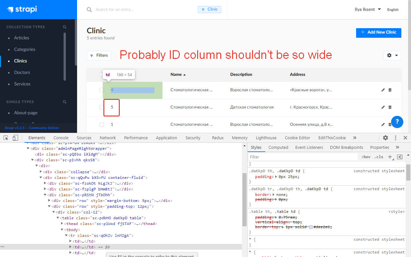Screen dimensions: 411x257
Task: Search collection types with magnifier icon
Action: 65,27
